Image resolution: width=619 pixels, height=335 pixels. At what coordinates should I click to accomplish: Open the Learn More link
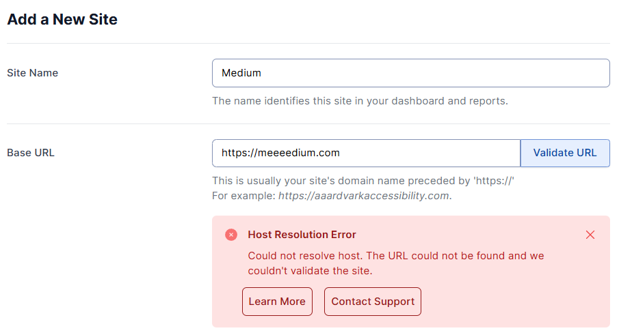tap(277, 302)
